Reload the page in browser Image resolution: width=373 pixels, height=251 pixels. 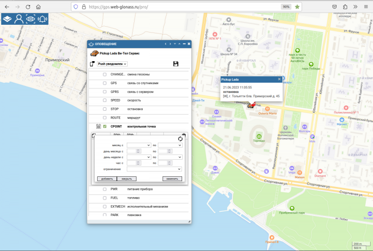[28, 7]
